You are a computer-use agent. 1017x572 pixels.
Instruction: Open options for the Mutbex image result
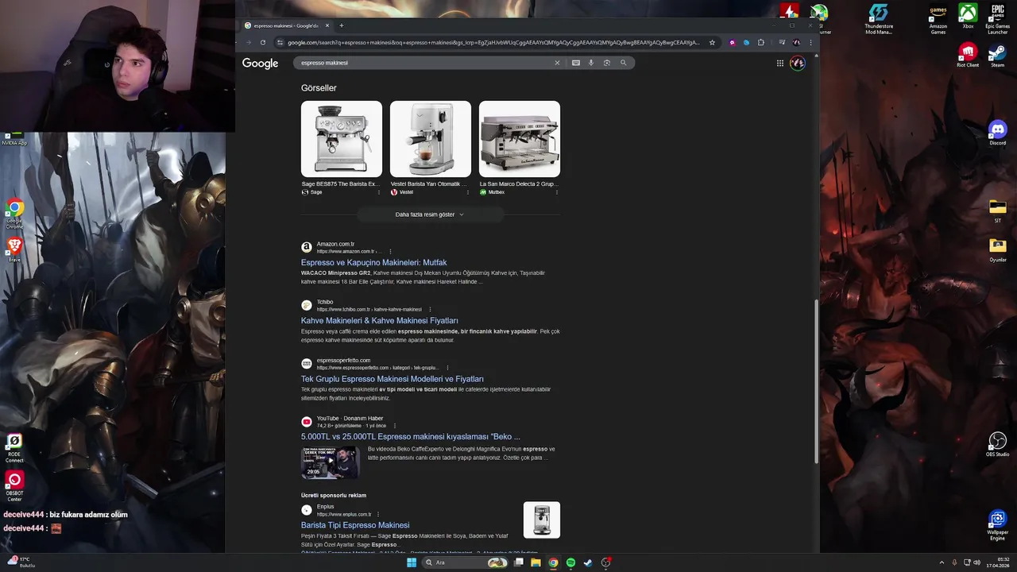[556, 192]
